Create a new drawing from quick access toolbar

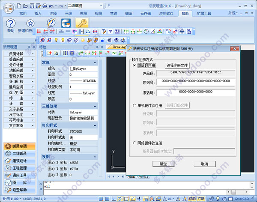pos(19,6)
